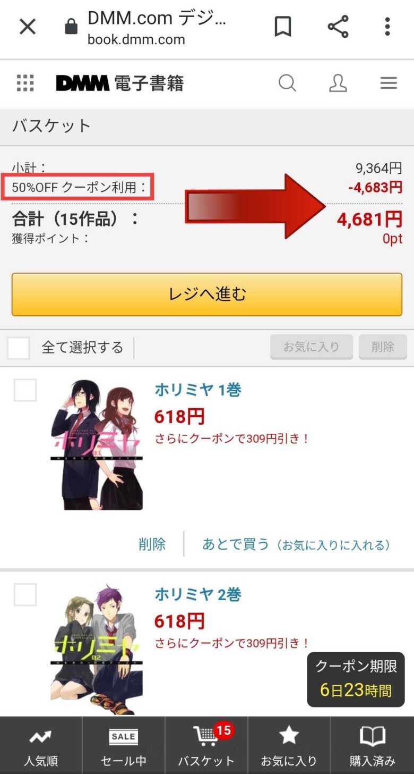The image size is (414, 774).
Task: Click the レジへ進む button
Action: [207, 295]
